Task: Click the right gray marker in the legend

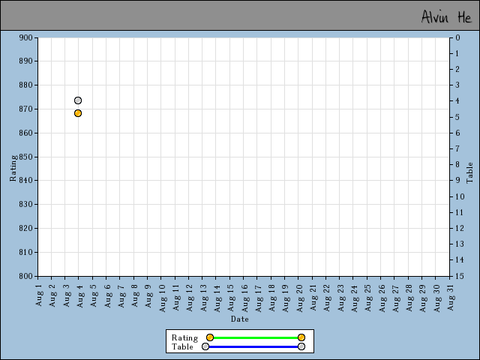Action: [x=301, y=346]
